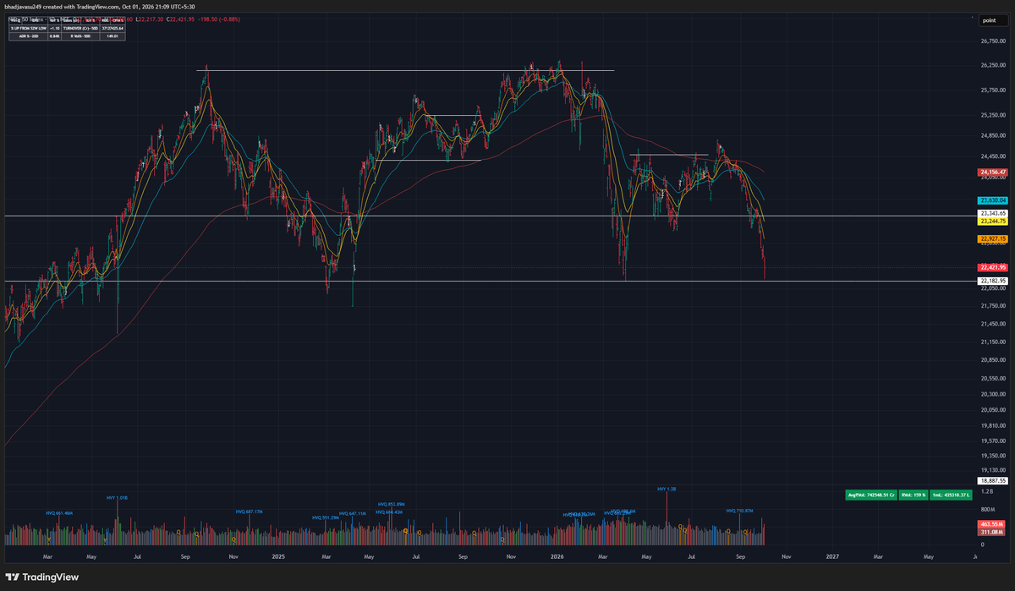Click the HVQ 710.87M volume marker
The height and width of the screenshot is (591, 1015).
coord(740,511)
